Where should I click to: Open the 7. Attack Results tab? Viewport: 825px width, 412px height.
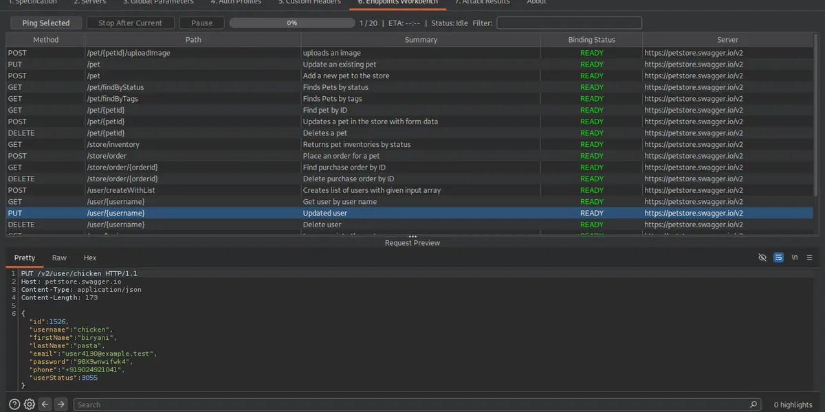(483, 2)
